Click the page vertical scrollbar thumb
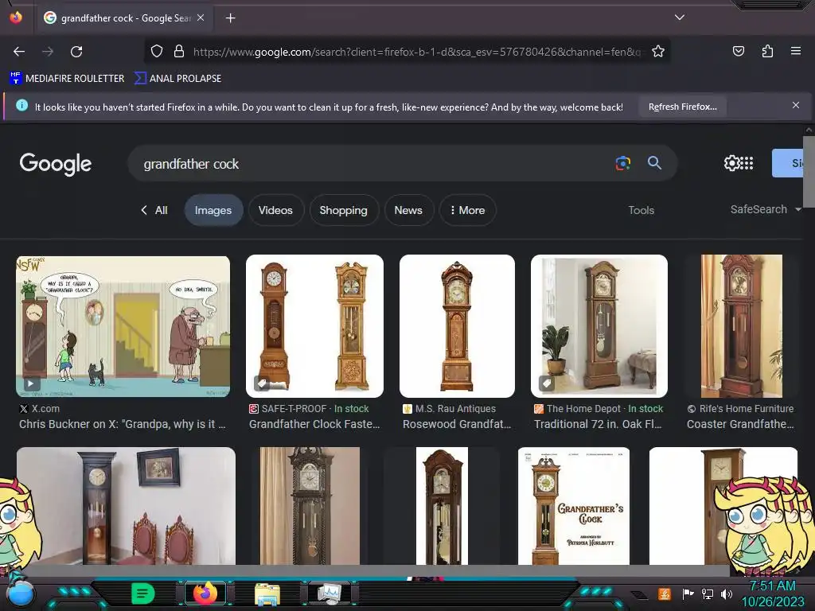The image size is (815, 611). (809, 172)
